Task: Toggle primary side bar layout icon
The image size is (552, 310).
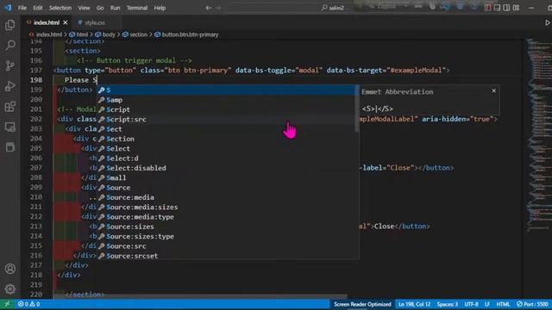Action: click(487, 8)
